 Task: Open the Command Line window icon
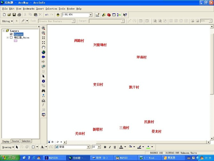coord(114,15)
